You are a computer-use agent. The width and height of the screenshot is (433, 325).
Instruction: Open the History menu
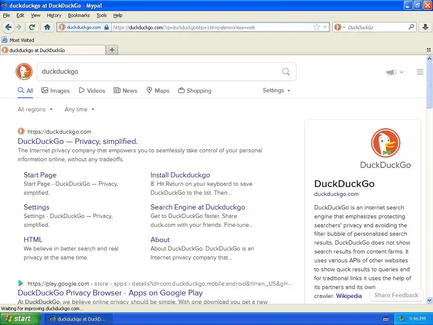pos(54,15)
